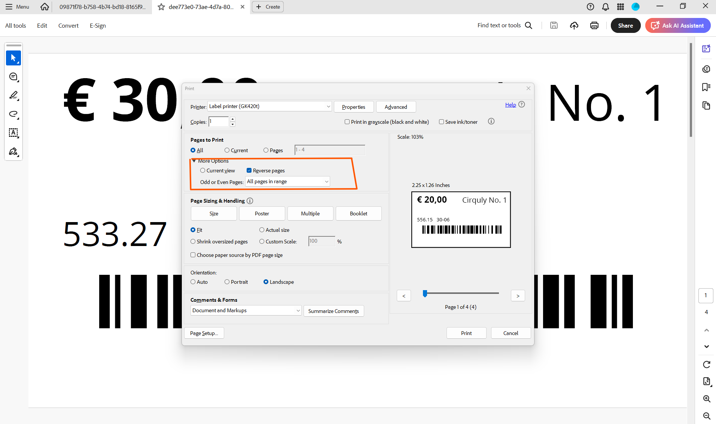Image resolution: width=716 pixels, height=424 pixels.
Task: Open Advanced print settings
Action: pyautogui.click(x=396, y=107)
